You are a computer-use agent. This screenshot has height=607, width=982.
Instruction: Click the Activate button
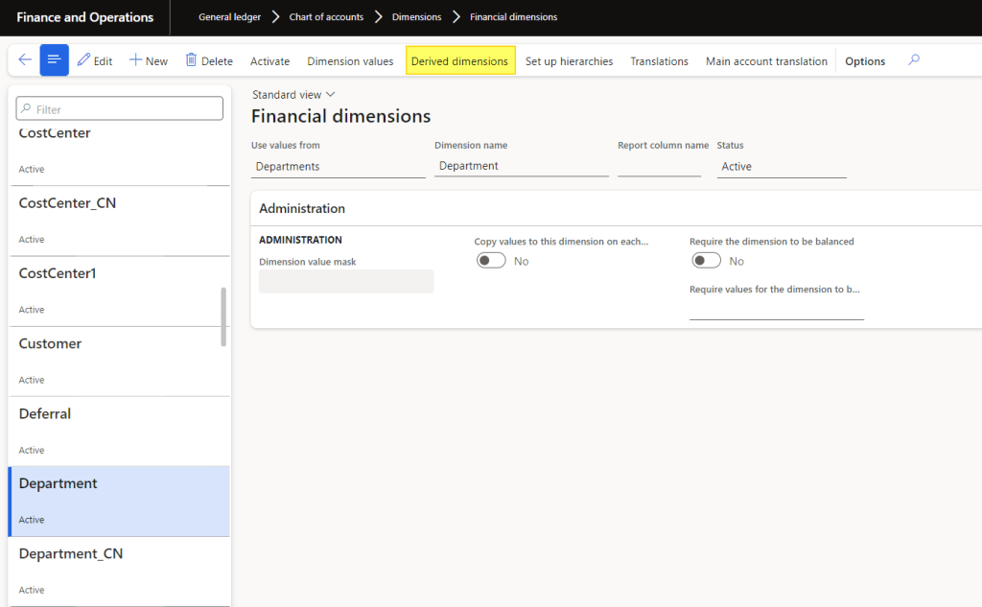269,61
